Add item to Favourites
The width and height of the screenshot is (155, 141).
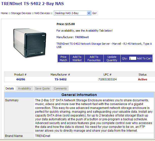coord(94,58)
